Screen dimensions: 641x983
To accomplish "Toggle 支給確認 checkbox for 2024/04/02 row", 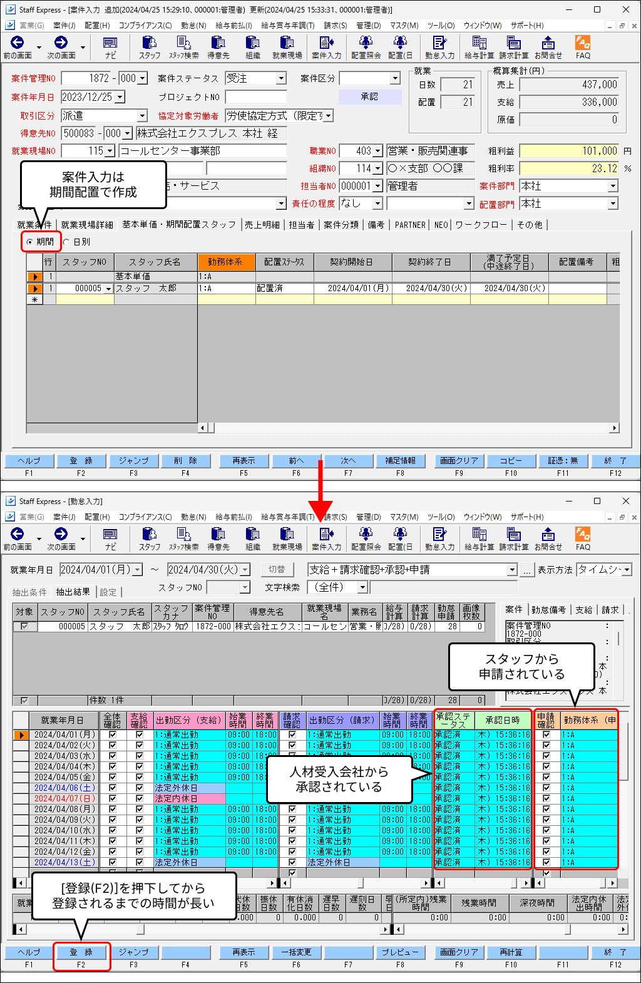I will point(139,746).
